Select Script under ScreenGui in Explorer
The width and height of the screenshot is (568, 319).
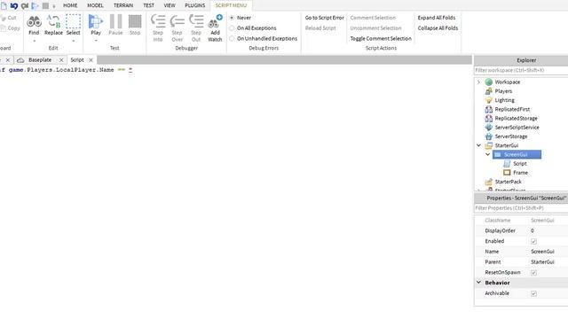519,163
